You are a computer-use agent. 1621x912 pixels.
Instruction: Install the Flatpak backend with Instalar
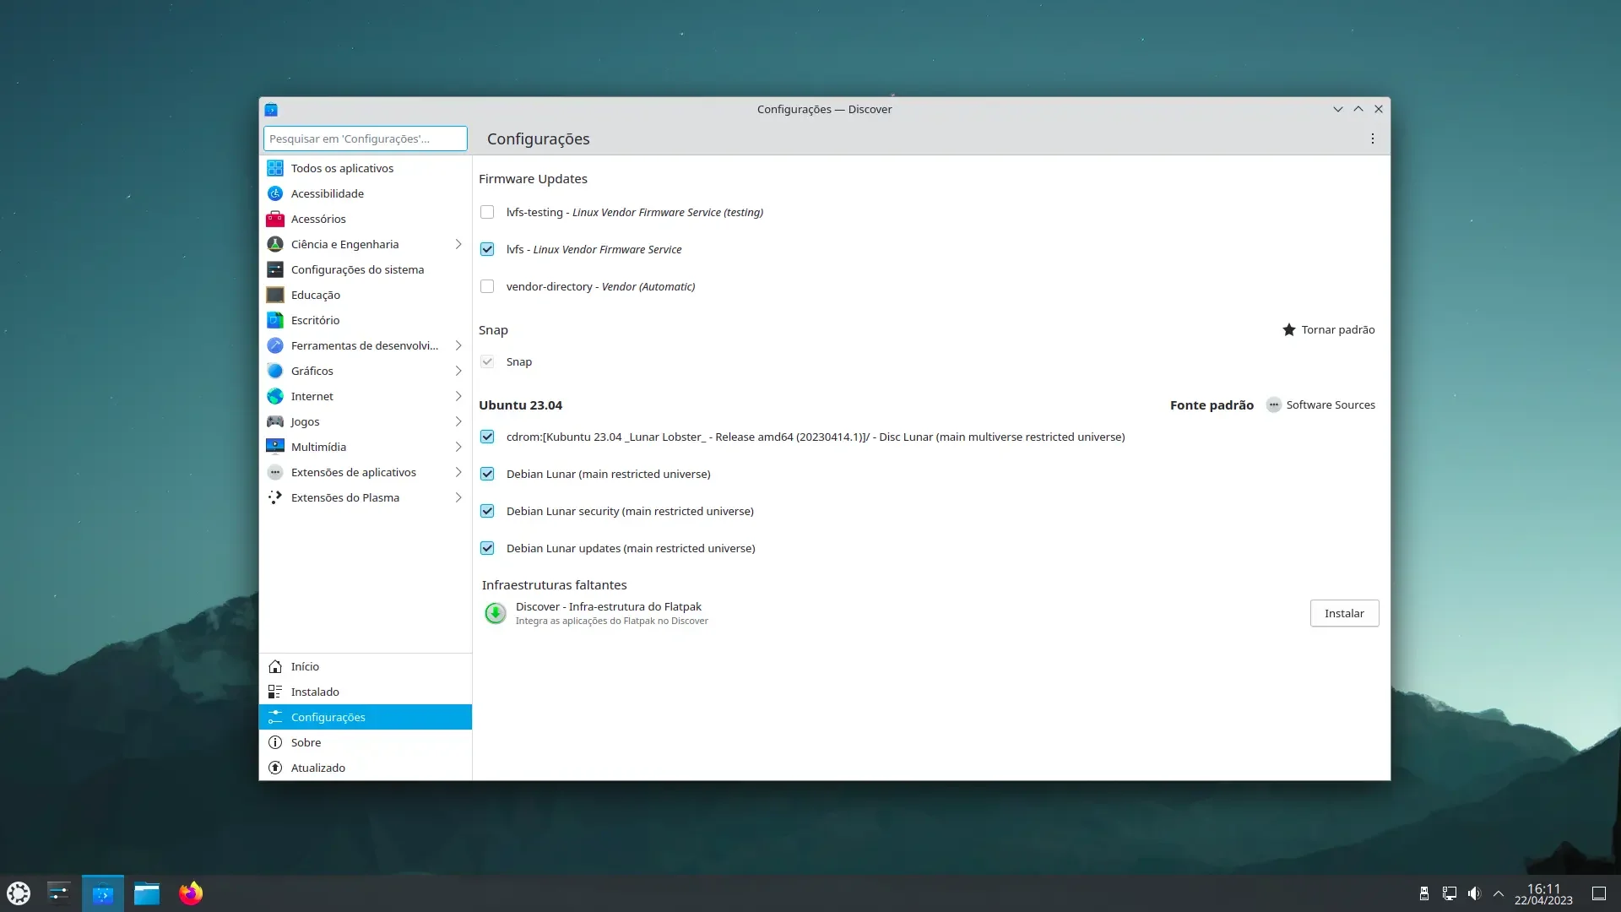[1344, 613]
